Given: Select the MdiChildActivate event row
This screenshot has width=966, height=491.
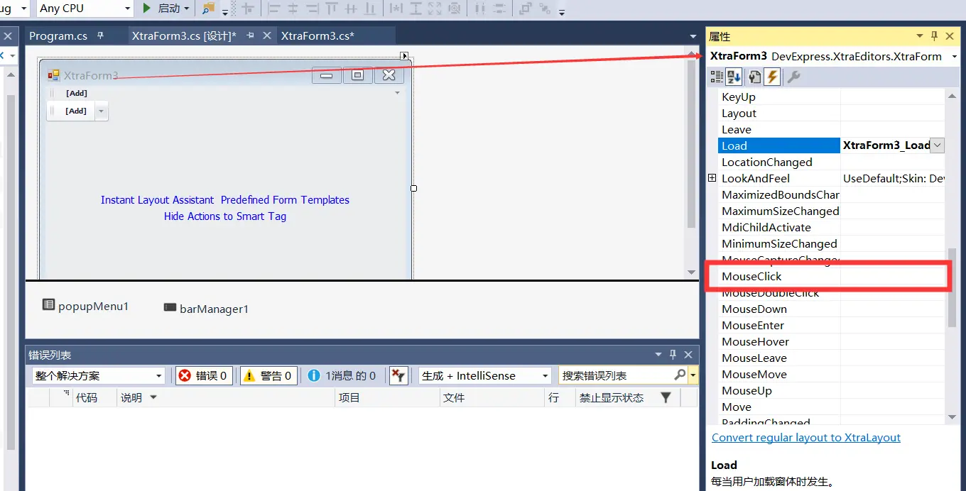Looking at the screenshot, I should pyautogui.click(x=831, y=227).
